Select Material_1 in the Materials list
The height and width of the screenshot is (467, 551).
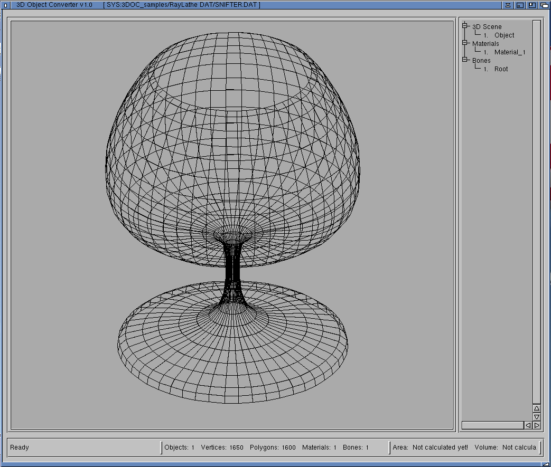click(x=509, y=52)
